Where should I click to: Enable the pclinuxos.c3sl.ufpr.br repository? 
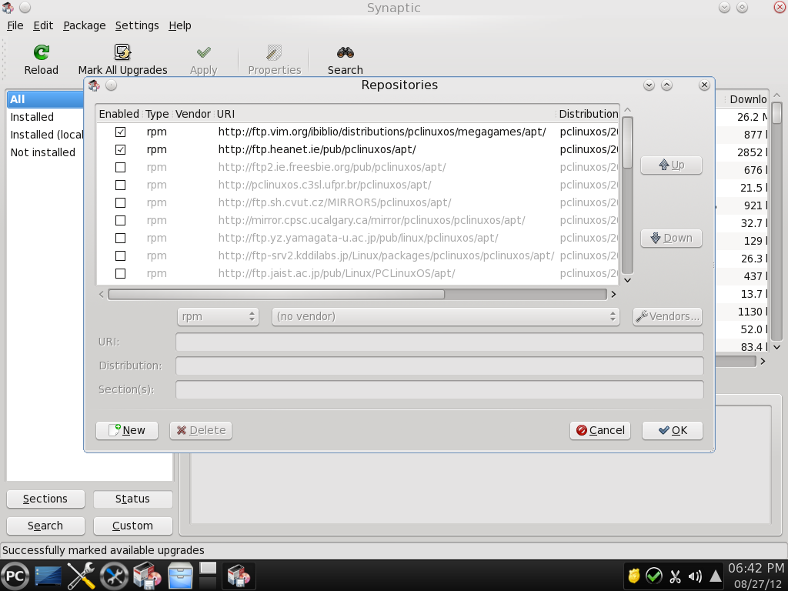120,185
